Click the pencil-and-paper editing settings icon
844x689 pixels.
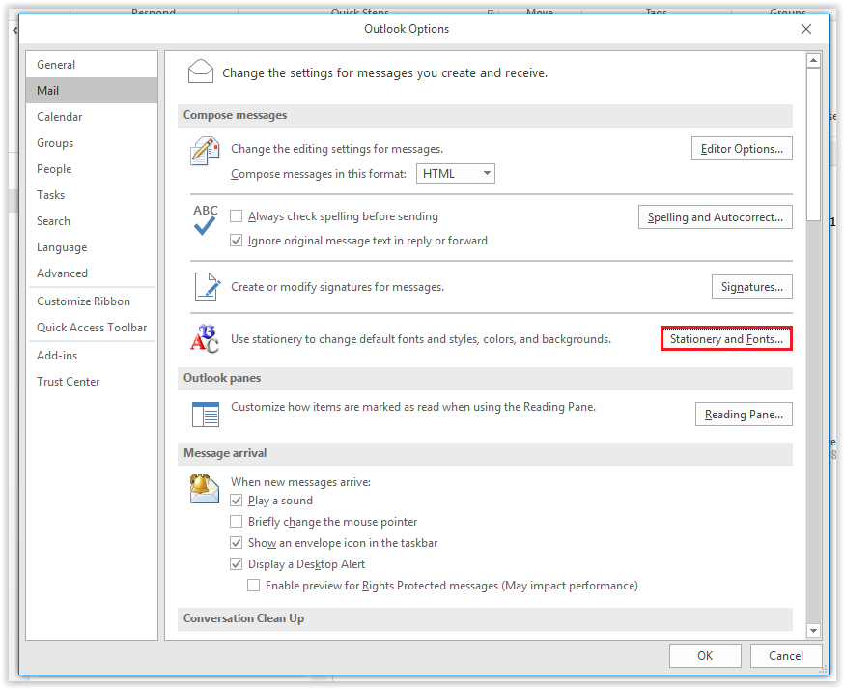(205, 151)
